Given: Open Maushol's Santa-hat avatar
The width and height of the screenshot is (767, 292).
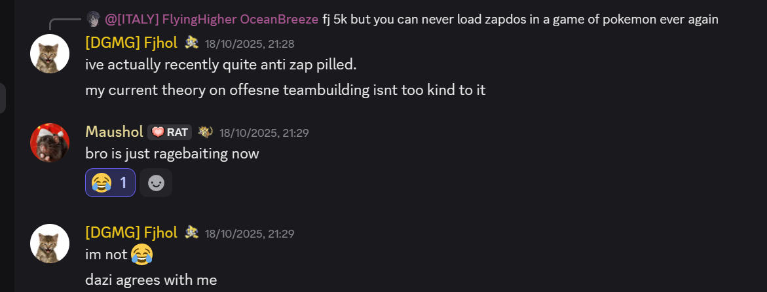Looking at the screenshot, I should [x=50, y=143].
